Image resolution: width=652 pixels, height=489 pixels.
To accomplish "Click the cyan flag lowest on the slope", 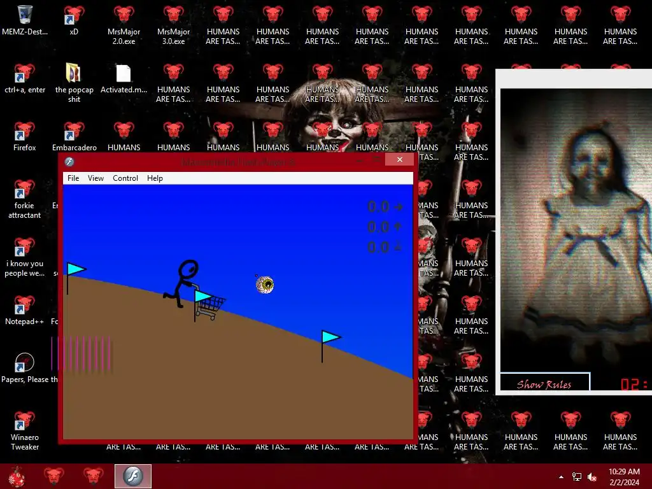I will coord(330,346).
